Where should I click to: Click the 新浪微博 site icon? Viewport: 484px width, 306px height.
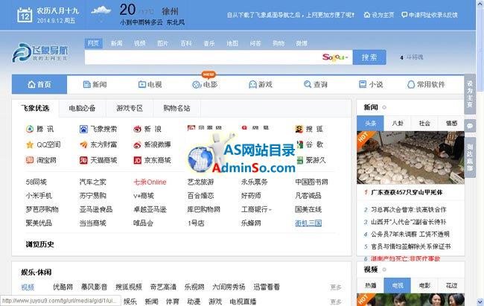coord(137,144)
